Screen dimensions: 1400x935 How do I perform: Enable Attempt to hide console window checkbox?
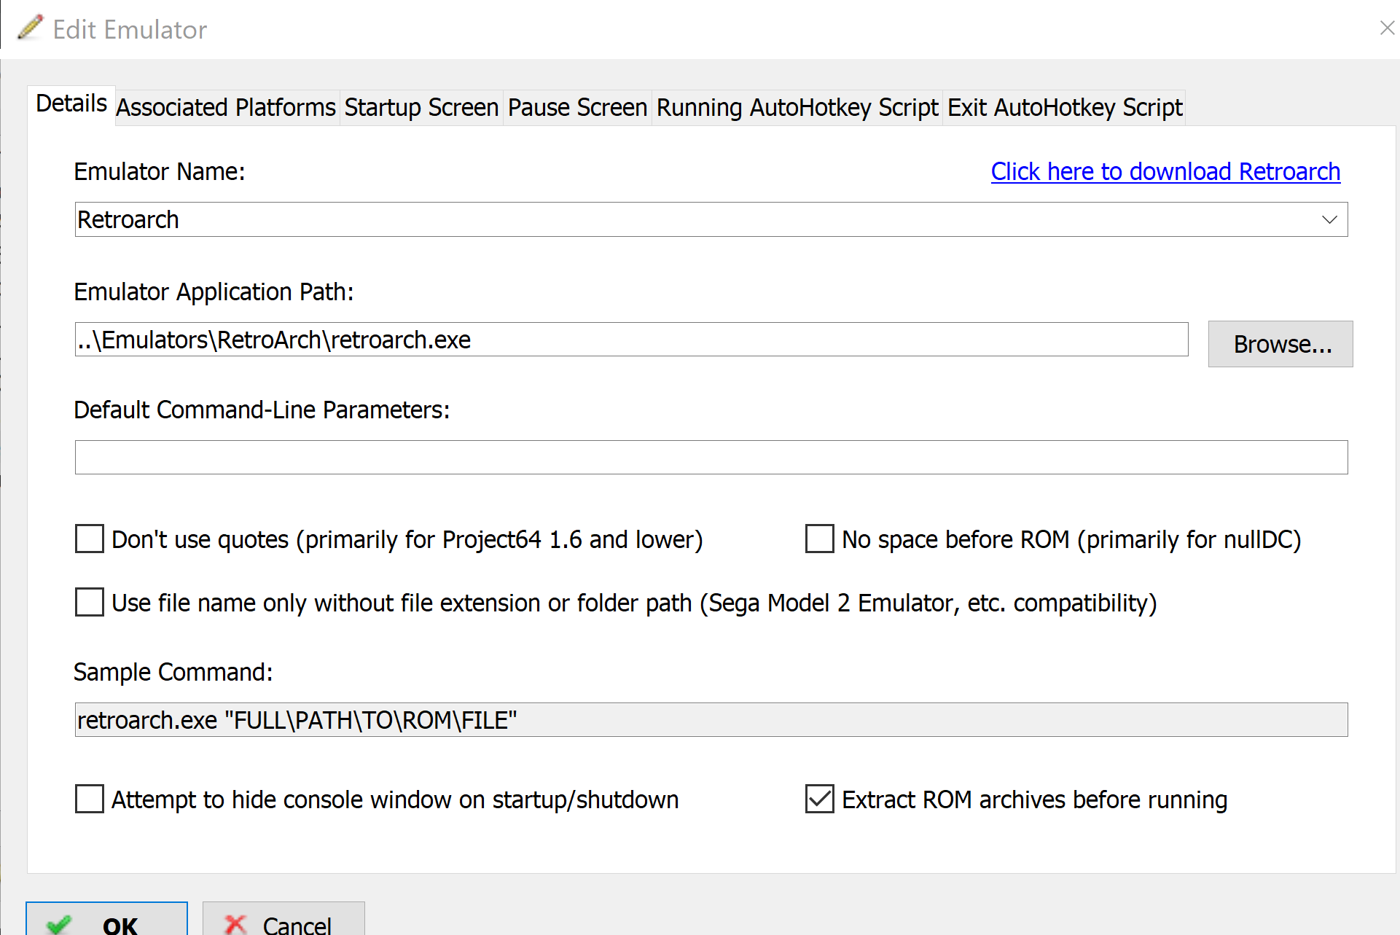coord(90,799)
